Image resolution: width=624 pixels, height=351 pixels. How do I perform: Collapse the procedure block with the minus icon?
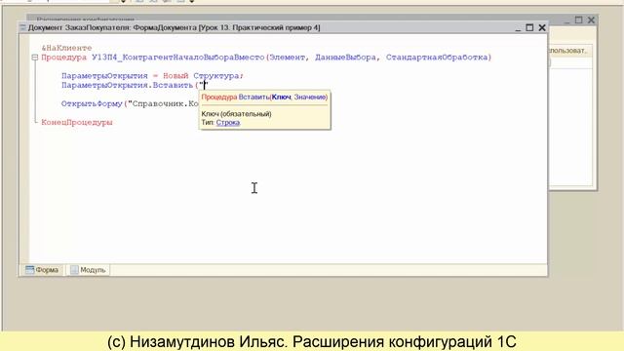coord(35,58)
